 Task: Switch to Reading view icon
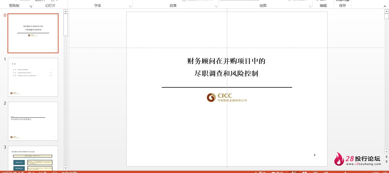click(315, 172)
